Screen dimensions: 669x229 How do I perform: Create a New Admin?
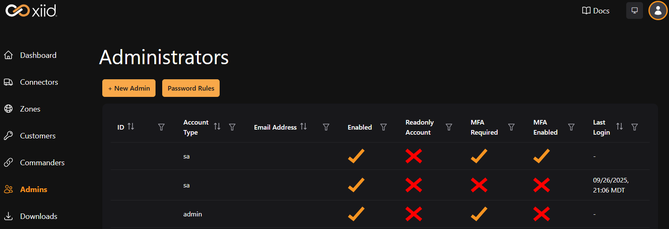pos(129,88)
